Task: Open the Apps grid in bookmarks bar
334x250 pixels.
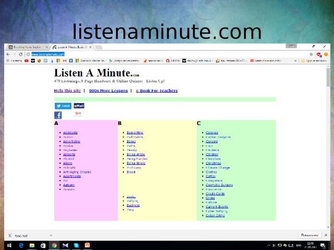Action: (8, 61)
